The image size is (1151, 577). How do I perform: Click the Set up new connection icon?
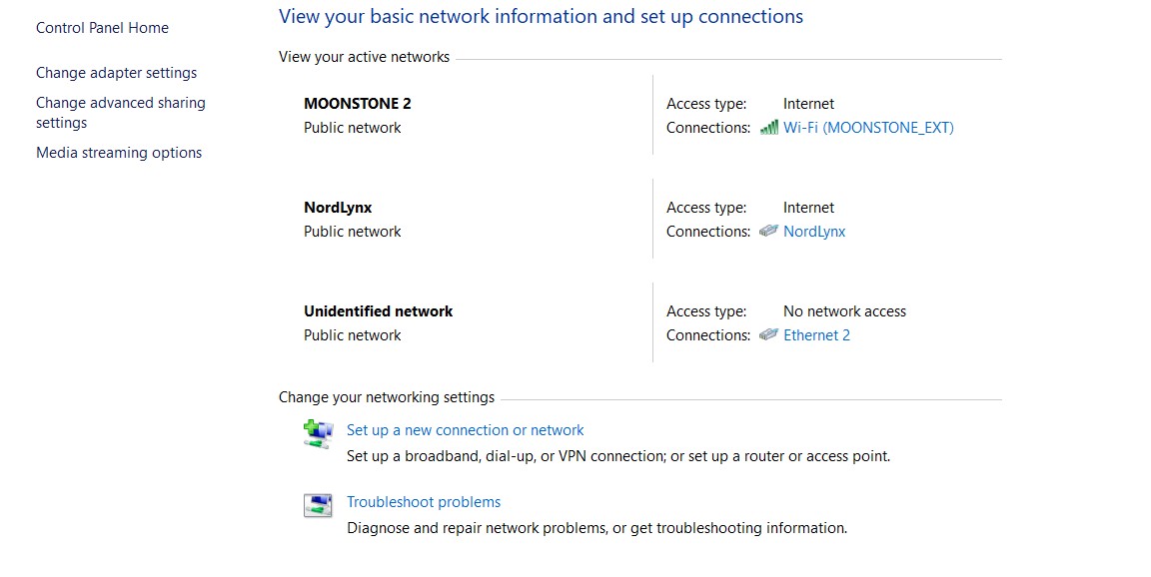[317, 434]
